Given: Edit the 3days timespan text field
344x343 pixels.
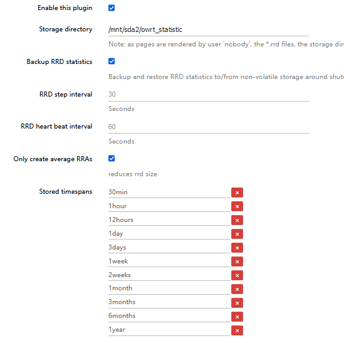Looking at the screenshot, I should click(169, 248).
